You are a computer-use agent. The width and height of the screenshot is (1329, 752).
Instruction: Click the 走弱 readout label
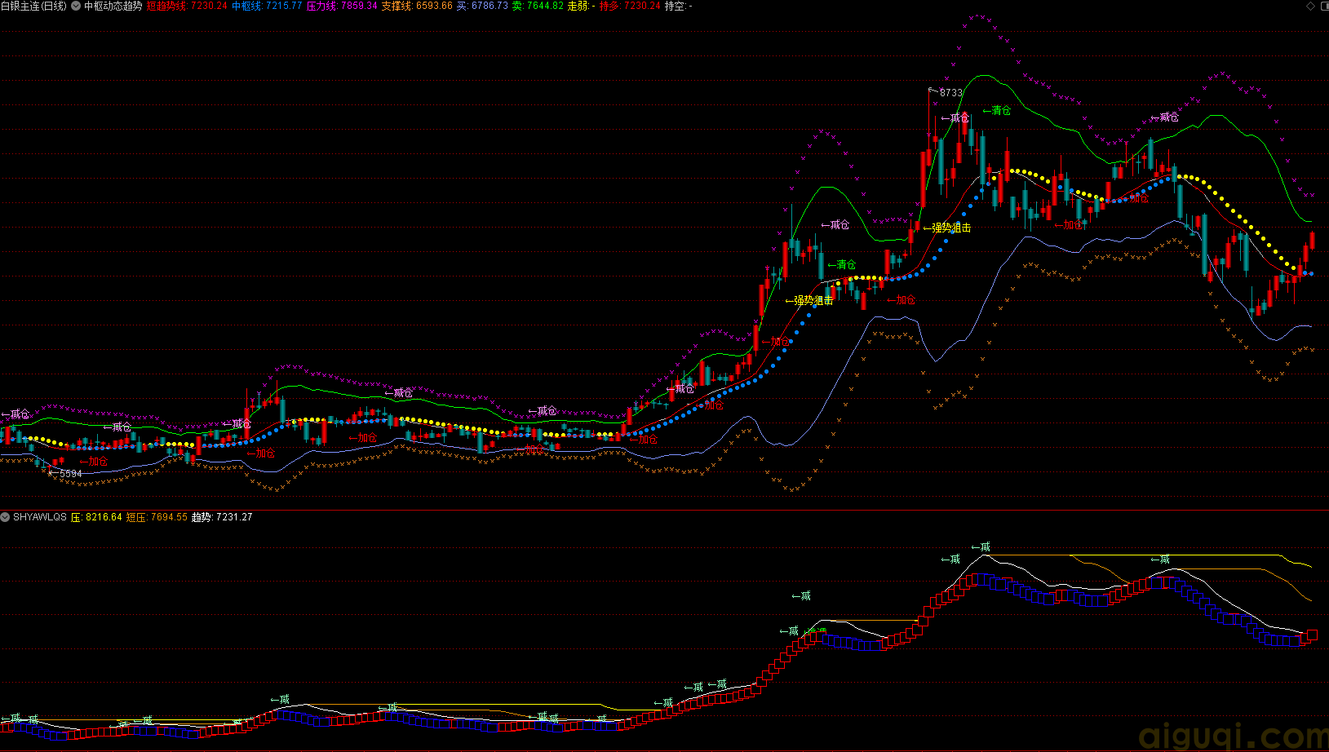(x=581, y=6)
